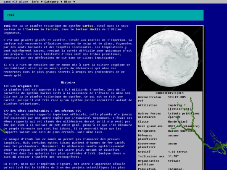Follow the Barius system link

[88, 26]
